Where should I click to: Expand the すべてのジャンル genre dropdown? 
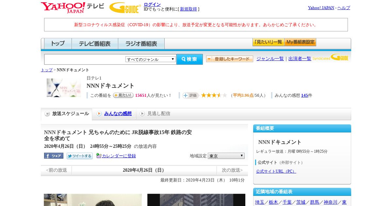click(151, 59)
